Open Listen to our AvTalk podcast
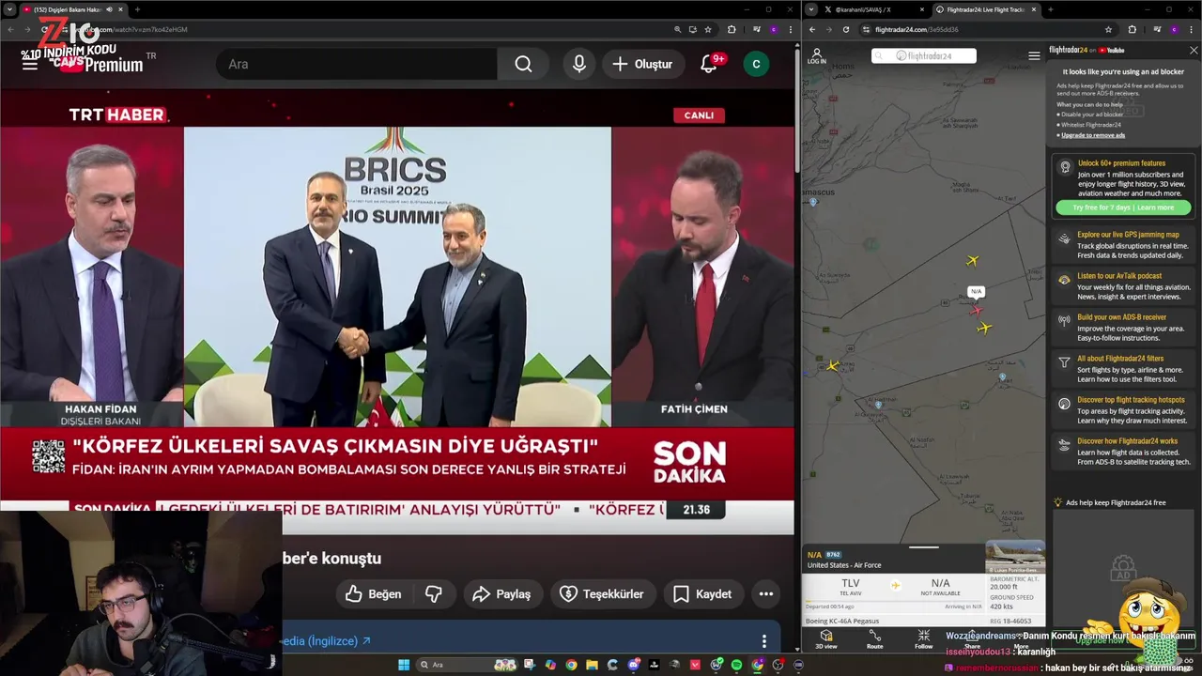Screen dimensions: 1202x676 (x=1124, y=286)
